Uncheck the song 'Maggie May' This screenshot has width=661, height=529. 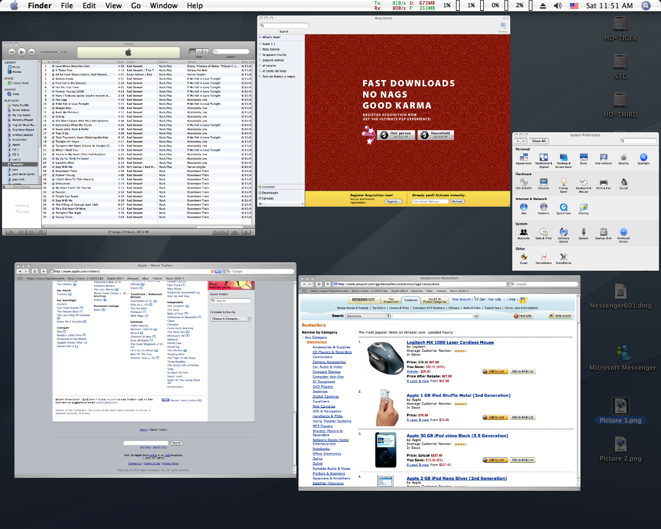pos(52,108)
